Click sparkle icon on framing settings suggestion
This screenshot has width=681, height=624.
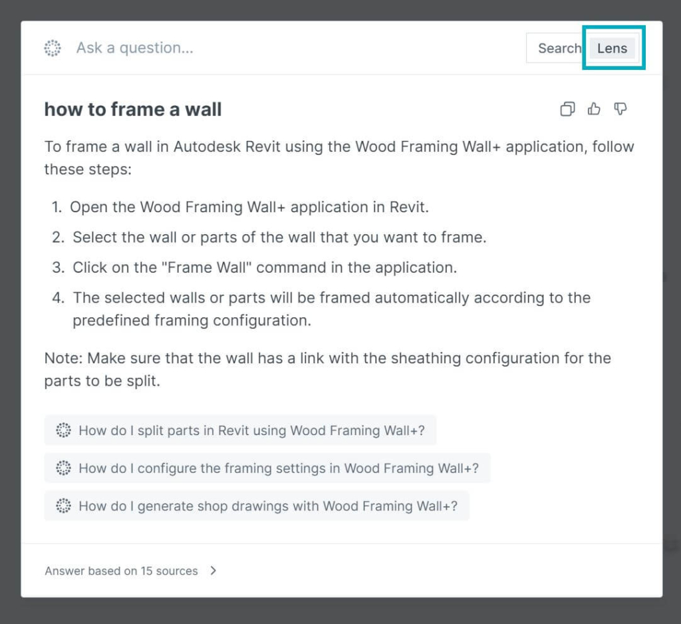tap(63, 468)
